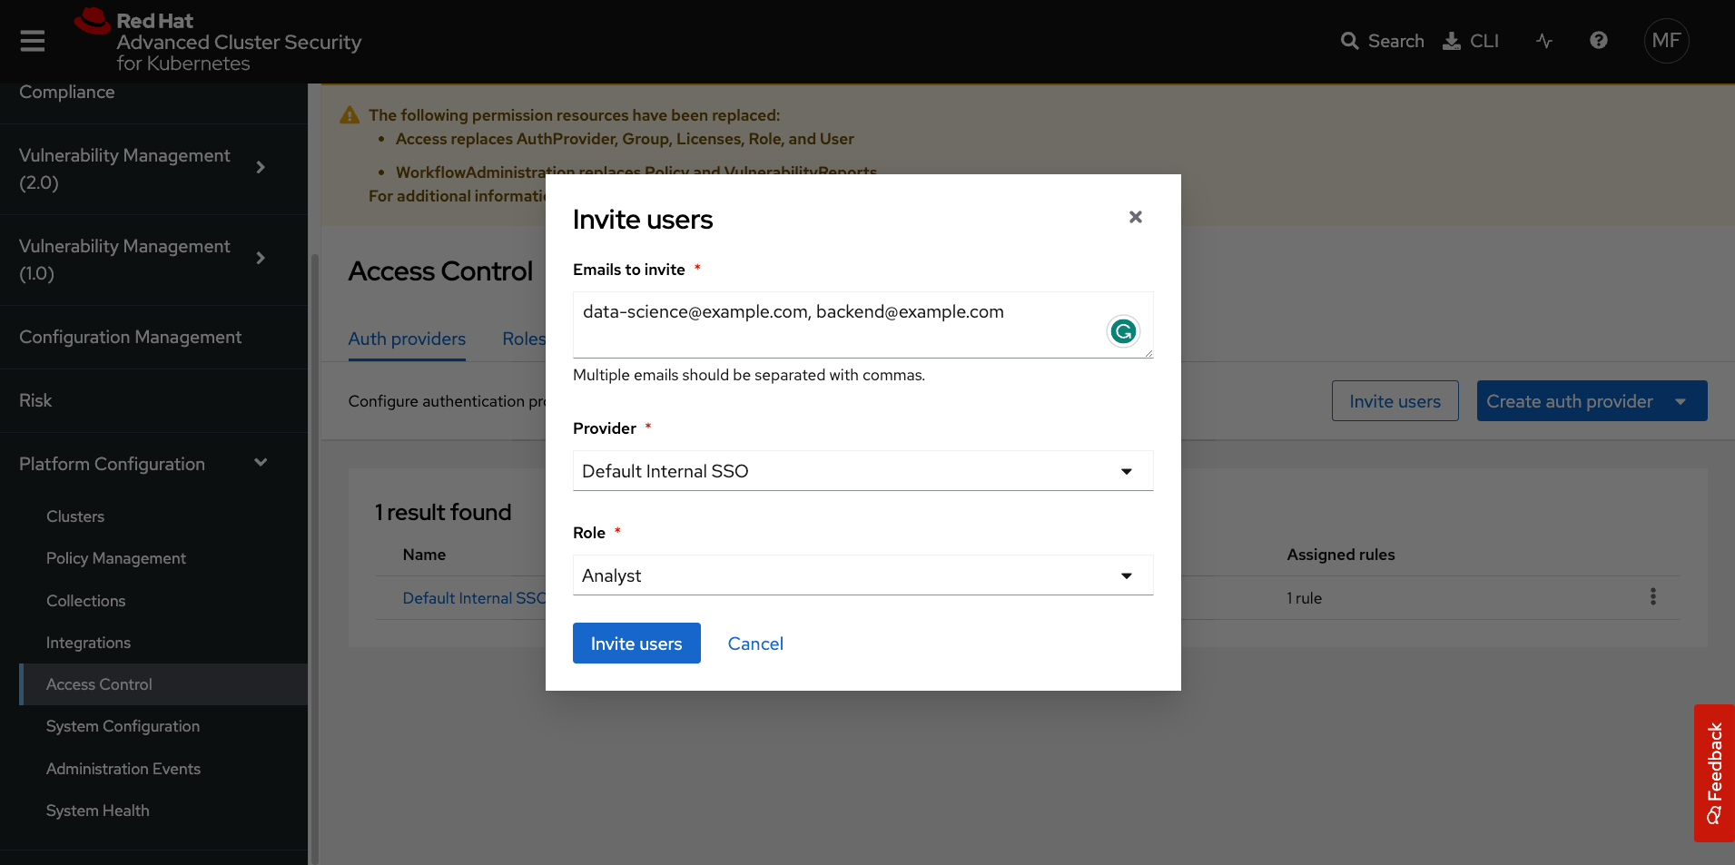Select Administration Events in the sidebar
The height and width of the screenshot is (865, 1735).
point(123,768)
